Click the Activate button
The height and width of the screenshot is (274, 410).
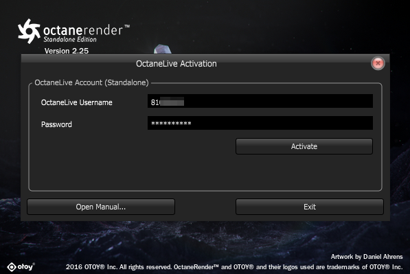304,146
